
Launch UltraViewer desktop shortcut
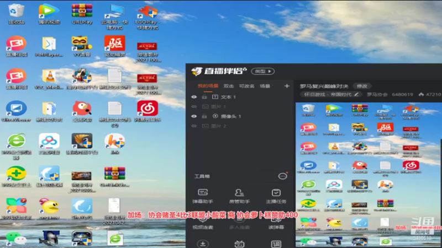pos(16,111)
